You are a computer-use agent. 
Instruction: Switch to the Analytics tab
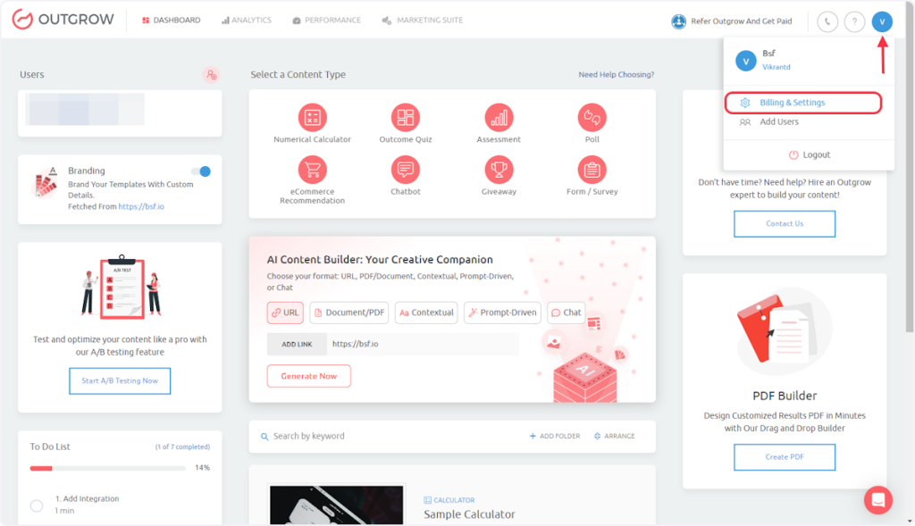click(x=246, y=21)
